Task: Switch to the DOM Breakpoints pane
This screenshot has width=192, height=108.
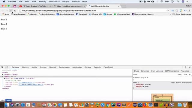Action: [172, 71]
